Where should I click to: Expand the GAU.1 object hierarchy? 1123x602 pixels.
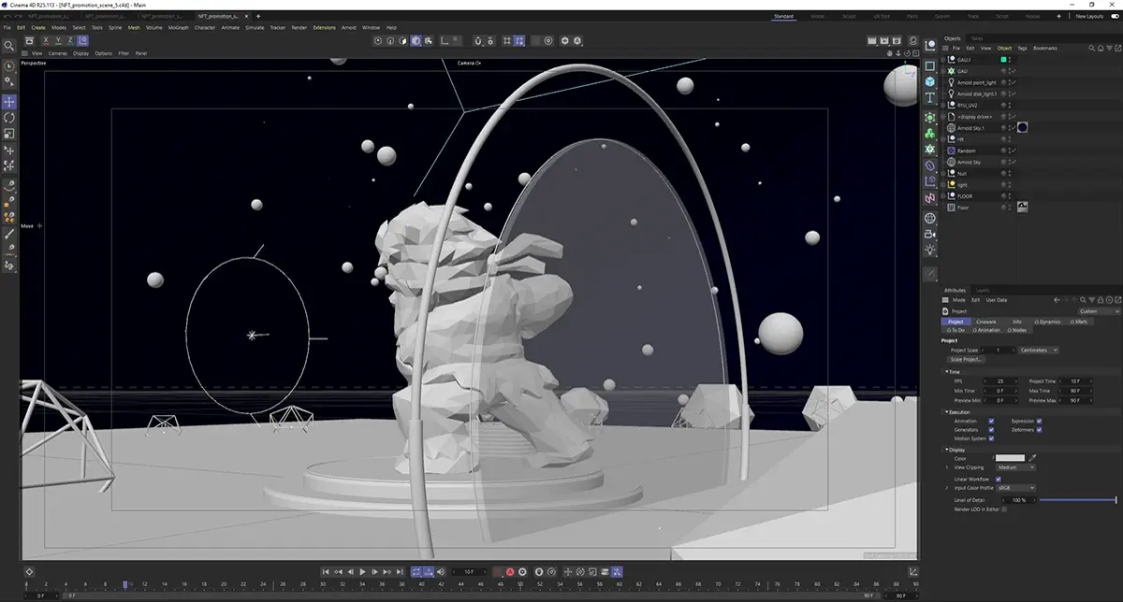pyautogui.click(x=943, y=60)
